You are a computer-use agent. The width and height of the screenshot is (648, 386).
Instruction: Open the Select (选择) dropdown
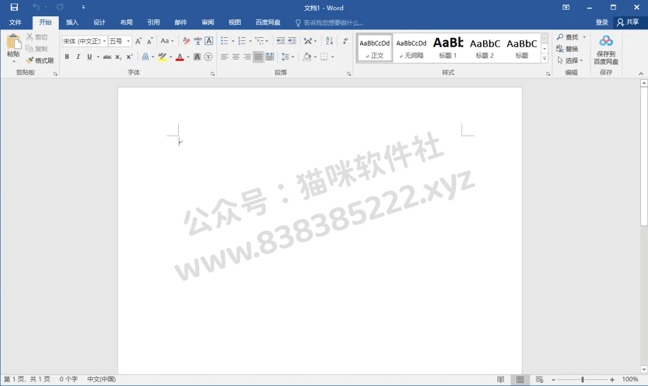point(570,61)
